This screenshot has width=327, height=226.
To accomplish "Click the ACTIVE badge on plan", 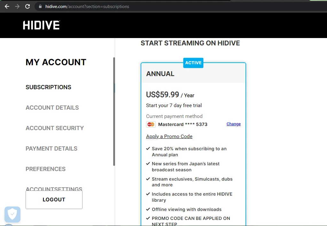I will click(x=193, y=63).
